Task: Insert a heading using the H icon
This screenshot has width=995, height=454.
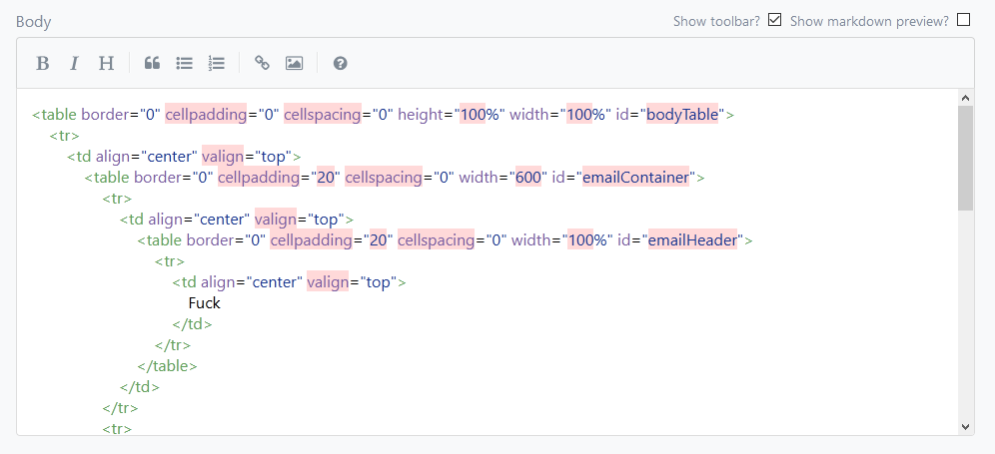Action: point(106,64)
